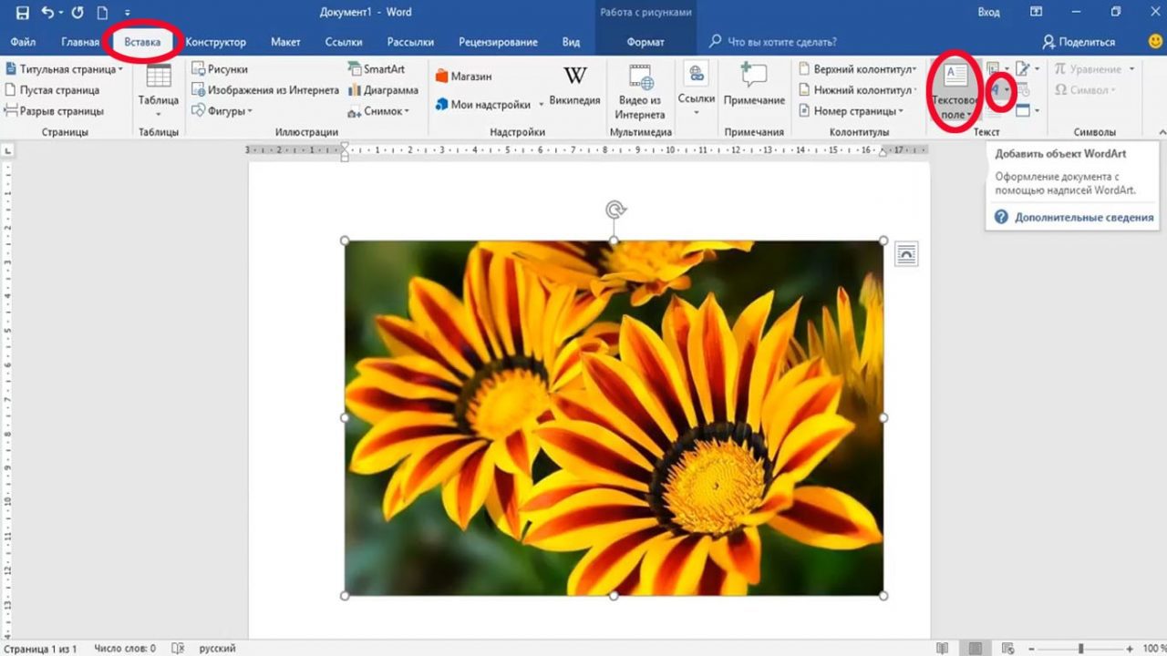This screenshot has width=1167, height=656.
Task: Open the Таблица insert grid
Action: pos(159,91)
